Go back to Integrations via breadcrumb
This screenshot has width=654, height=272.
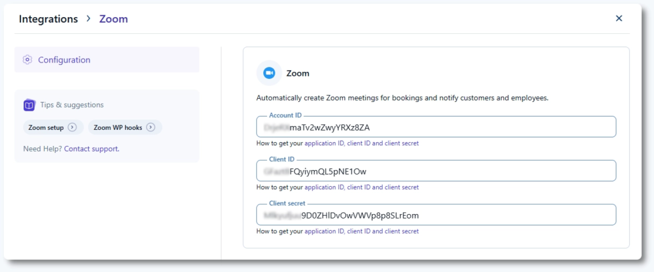pyautogui.click(x=48, y=19)
